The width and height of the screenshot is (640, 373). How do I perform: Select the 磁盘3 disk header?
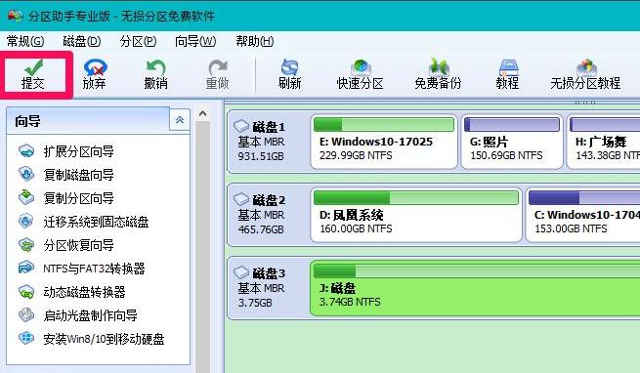[268, 288]
